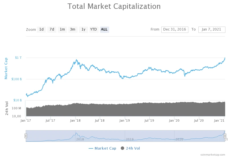Viewport: 228px width, 157px height.
Task: Click the Market Cap blue legend line
Action: [x=91, y=148]
